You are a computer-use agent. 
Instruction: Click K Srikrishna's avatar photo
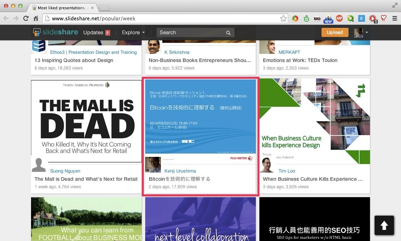pos(153,47)
